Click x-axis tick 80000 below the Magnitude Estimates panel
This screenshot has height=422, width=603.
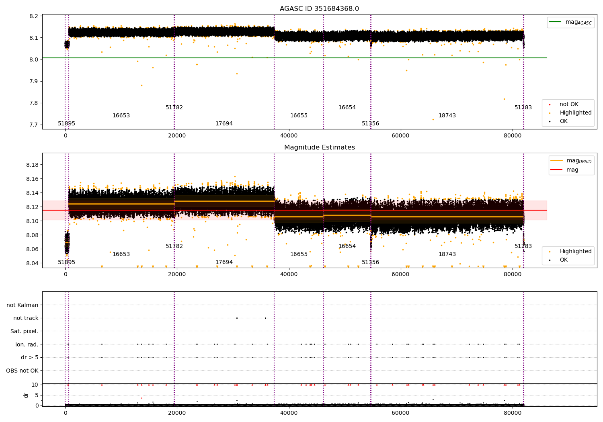[x=513, y=274]
